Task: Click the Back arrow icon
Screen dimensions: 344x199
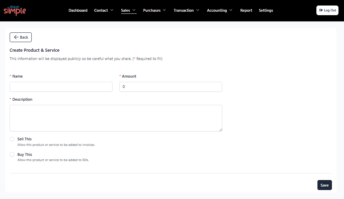Action: 16,37
